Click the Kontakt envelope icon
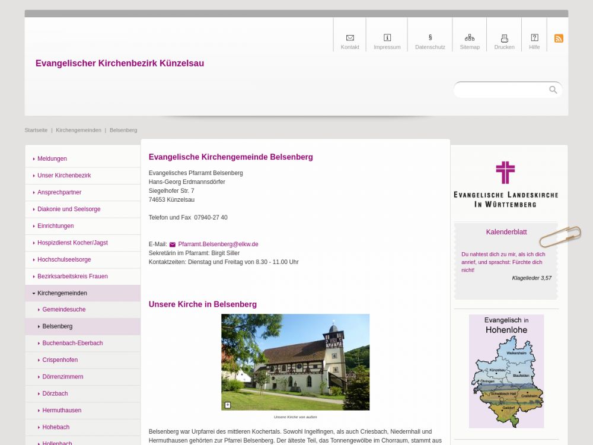This screenshot has height=445, width=593. tap(350, 38)
